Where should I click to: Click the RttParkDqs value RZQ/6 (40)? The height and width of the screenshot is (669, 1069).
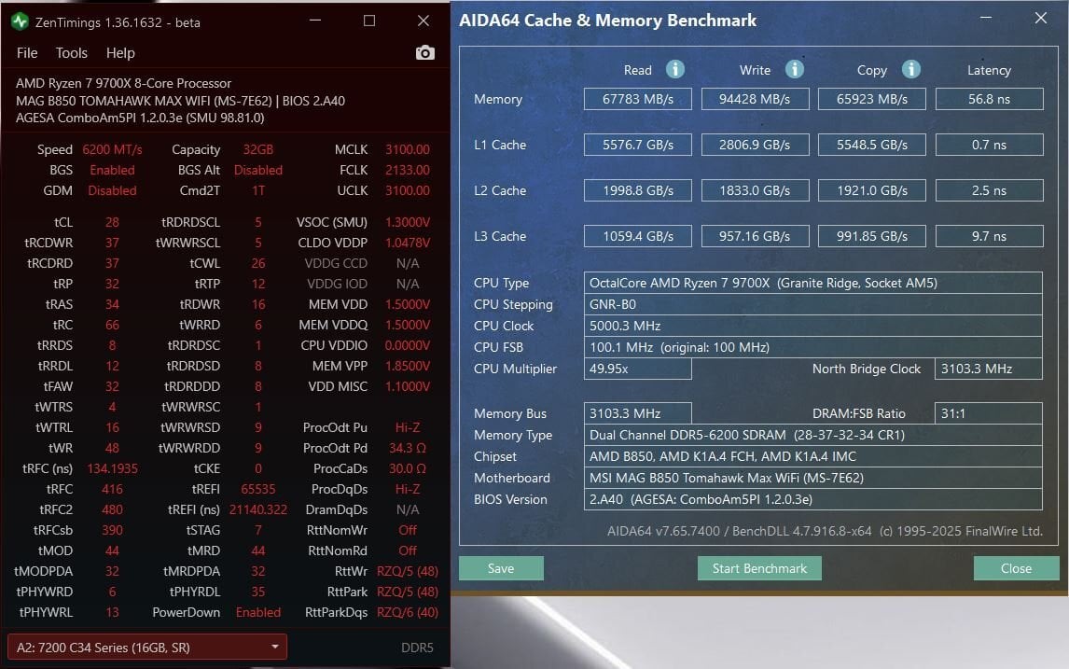[x=408, y=612]
